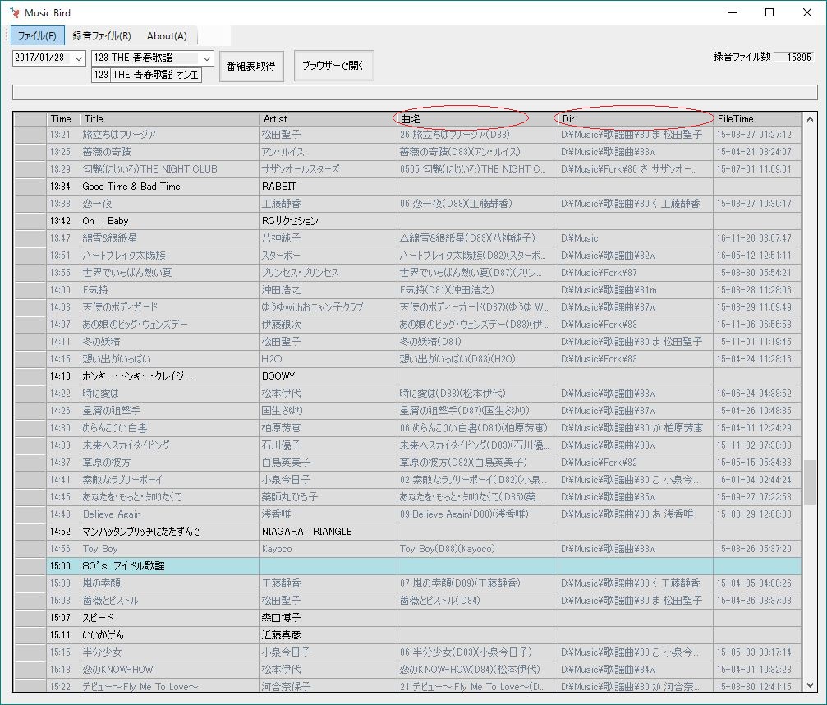
Task: Click the ブラウザーで開く button
Action: pos(333,66)
